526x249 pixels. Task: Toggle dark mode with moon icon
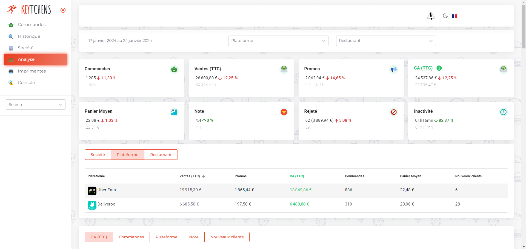point(445,16)
